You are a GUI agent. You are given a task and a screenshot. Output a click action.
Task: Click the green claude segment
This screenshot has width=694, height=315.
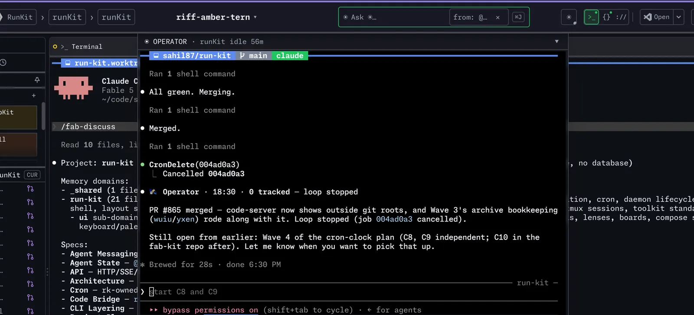pos(290,56)
